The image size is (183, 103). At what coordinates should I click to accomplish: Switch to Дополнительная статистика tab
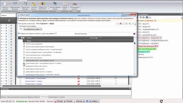click(17, 97)
